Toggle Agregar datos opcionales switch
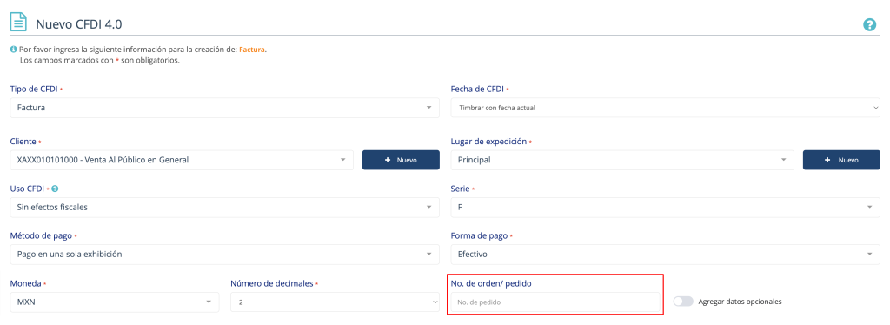 (683, 302)
